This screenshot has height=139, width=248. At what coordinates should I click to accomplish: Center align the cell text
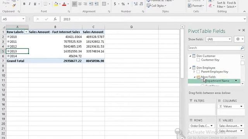(x=80, y=4)
